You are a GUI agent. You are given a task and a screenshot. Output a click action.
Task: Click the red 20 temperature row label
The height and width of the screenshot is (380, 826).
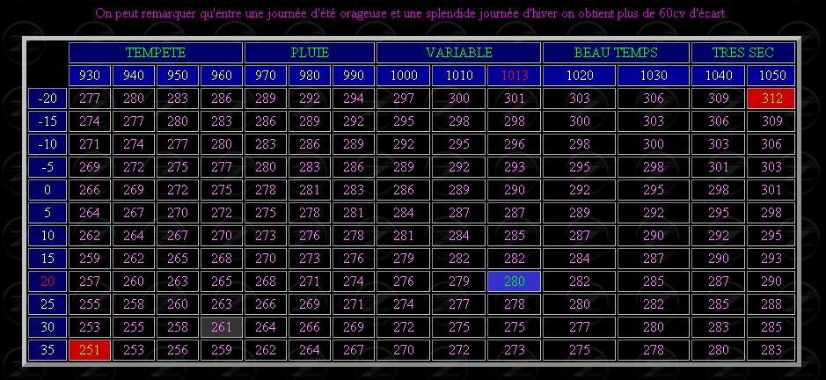click(x=48, y=281)
